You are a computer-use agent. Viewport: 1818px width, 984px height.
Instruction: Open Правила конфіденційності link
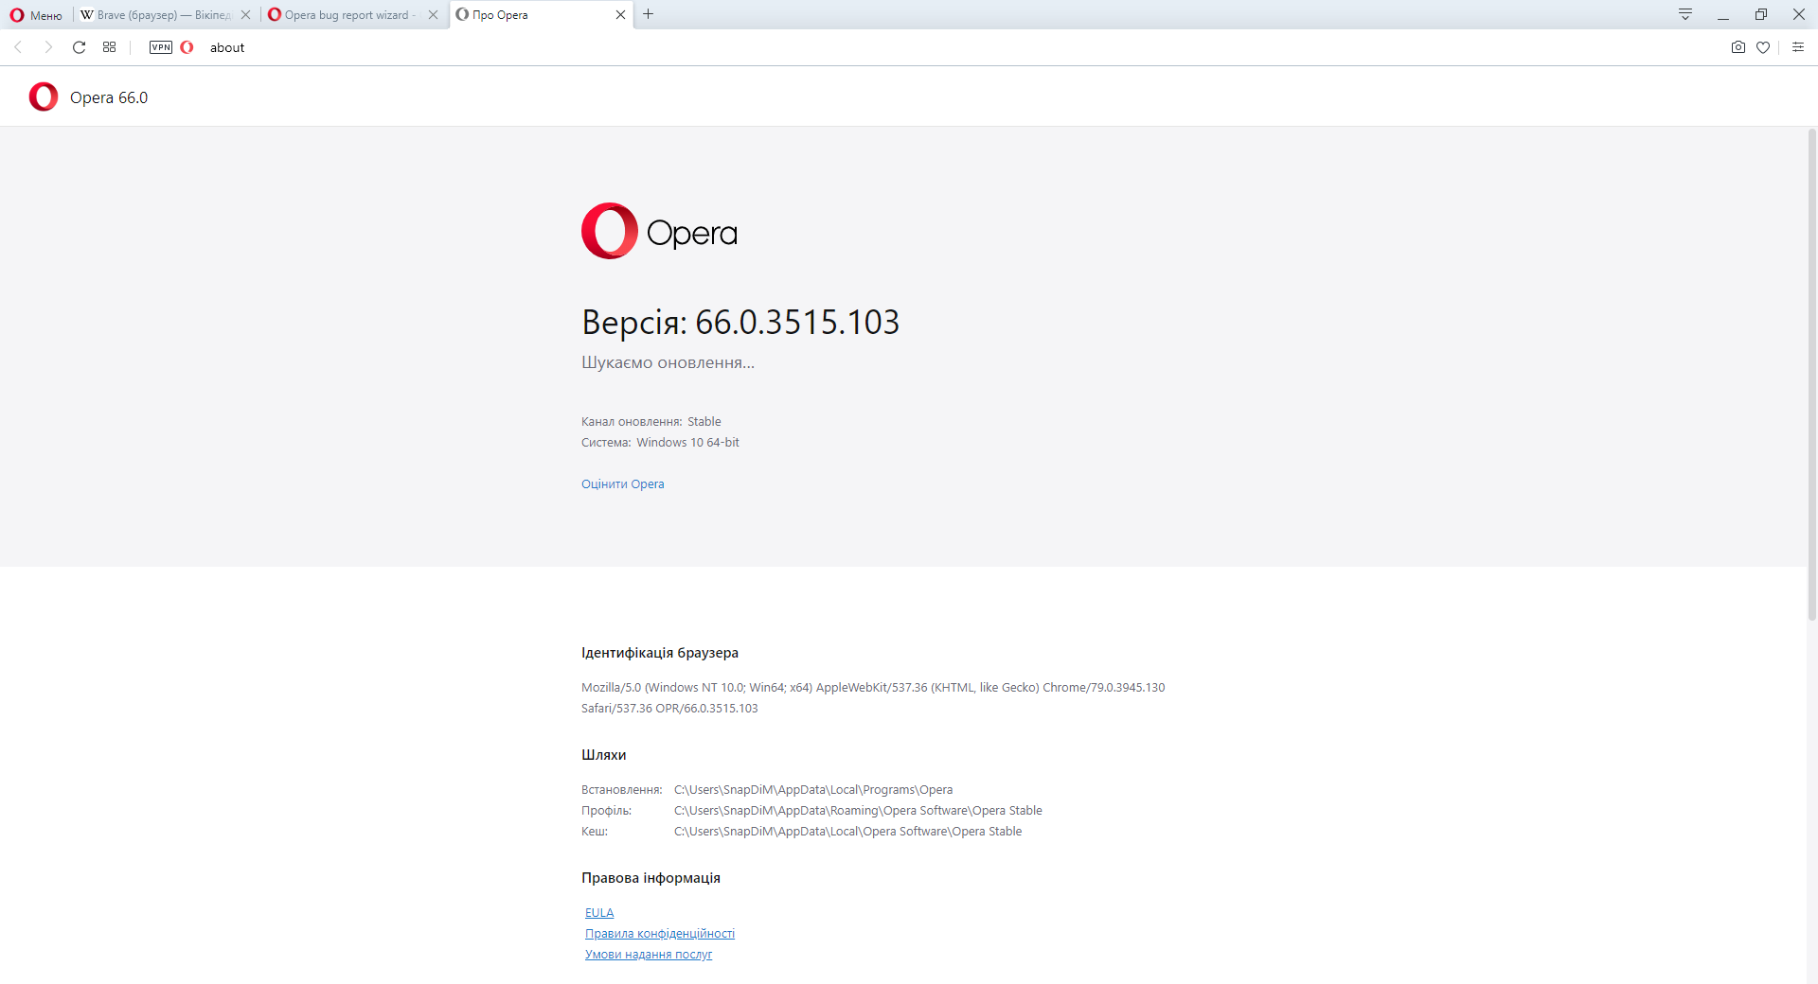click(659, 934)
